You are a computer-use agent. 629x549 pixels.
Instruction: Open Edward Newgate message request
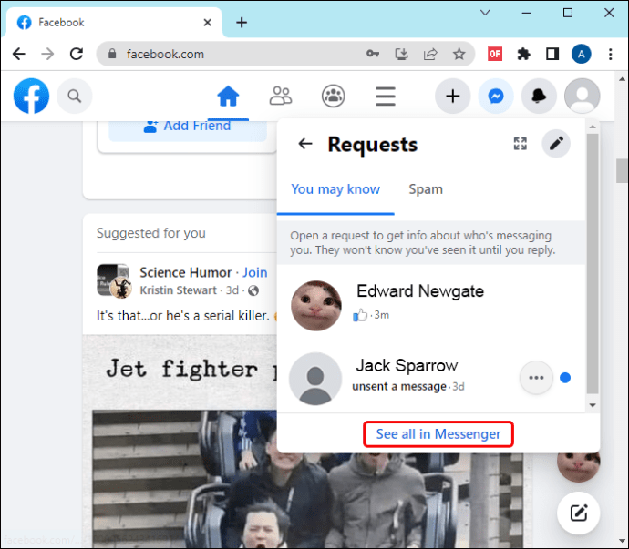click(431, 305)
